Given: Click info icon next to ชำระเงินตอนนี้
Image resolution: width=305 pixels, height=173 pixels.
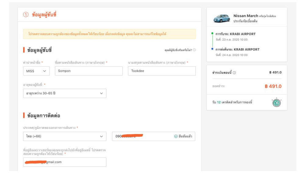Looking at the screenshot, I should [234, 73].
